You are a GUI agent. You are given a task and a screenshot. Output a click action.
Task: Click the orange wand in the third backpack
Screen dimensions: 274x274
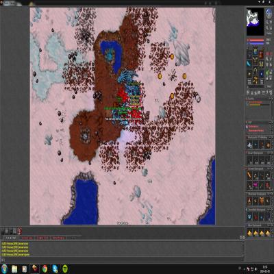pyautogui.click(x=249, y=175)
